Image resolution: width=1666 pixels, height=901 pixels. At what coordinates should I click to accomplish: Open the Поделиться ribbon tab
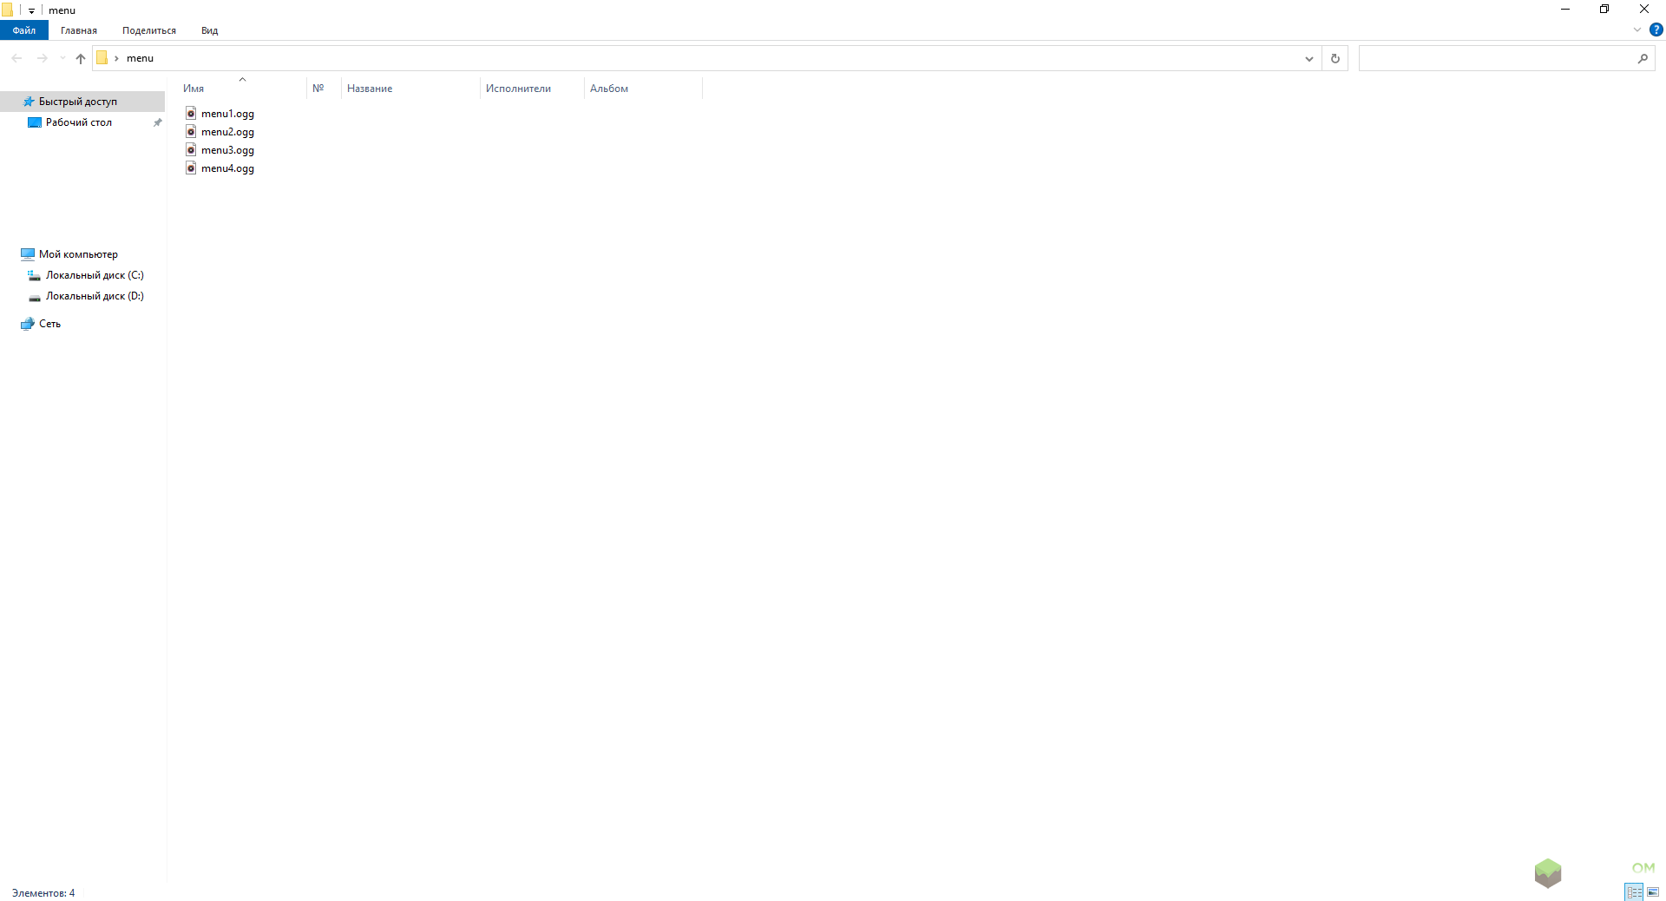tap(149, 30)
